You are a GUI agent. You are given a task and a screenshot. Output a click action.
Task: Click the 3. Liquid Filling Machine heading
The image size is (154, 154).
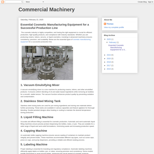(37, 117)
